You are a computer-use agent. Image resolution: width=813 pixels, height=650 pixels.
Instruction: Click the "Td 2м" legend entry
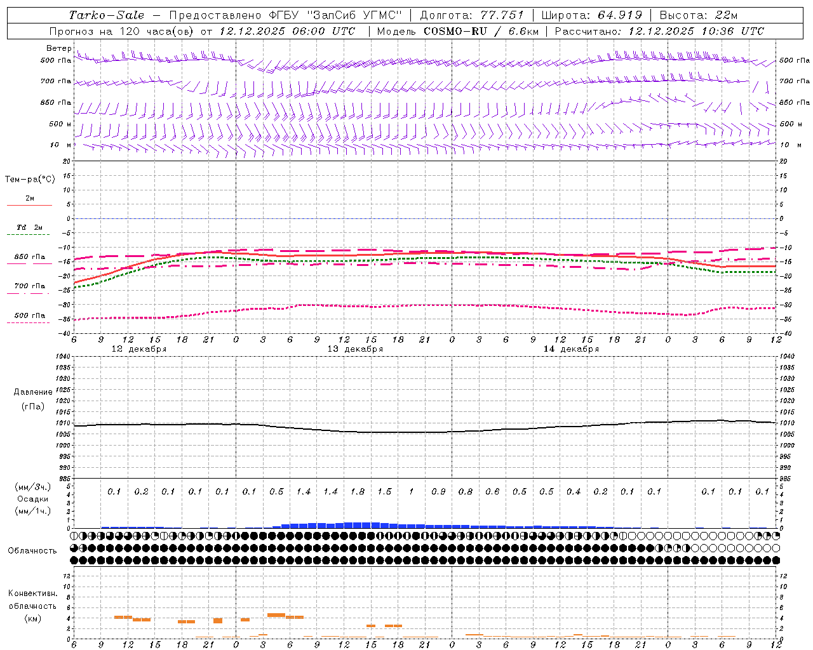pyautogui.click(x=29, y=227)
